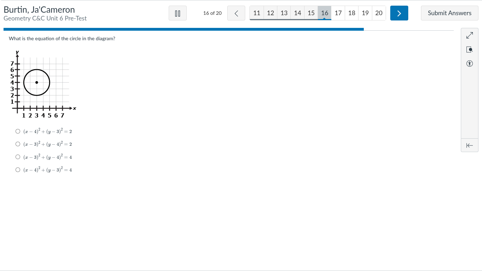Expand question to full screen view
Screen dimensions: 482x271
469,35
